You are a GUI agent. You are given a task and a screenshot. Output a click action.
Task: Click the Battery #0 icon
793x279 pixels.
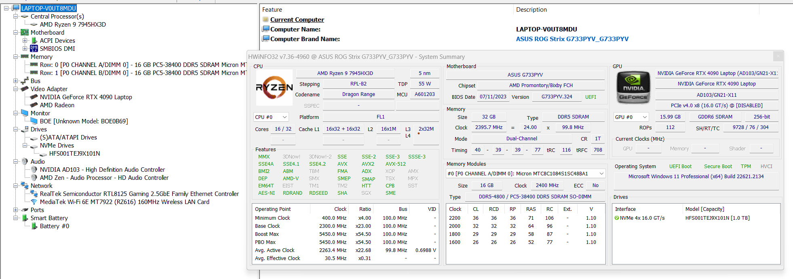pyautogui.click(x=34, y=226)
